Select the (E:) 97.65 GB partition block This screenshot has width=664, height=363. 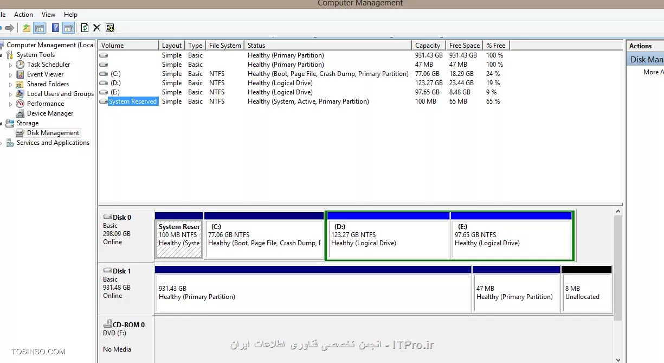[x=511, y=235]
